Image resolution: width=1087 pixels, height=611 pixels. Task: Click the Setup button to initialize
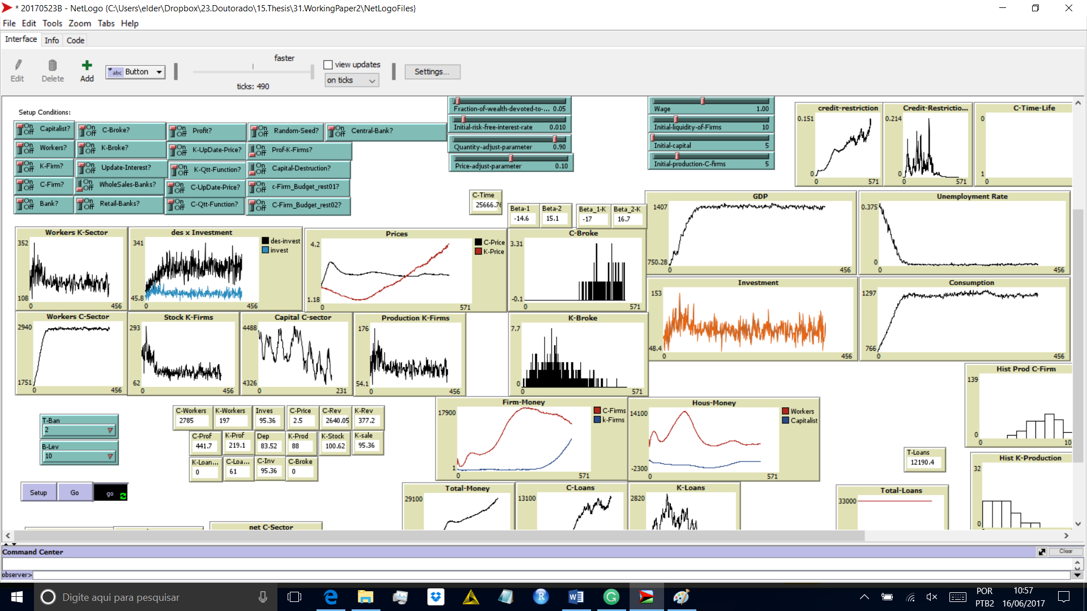[38, 492]
